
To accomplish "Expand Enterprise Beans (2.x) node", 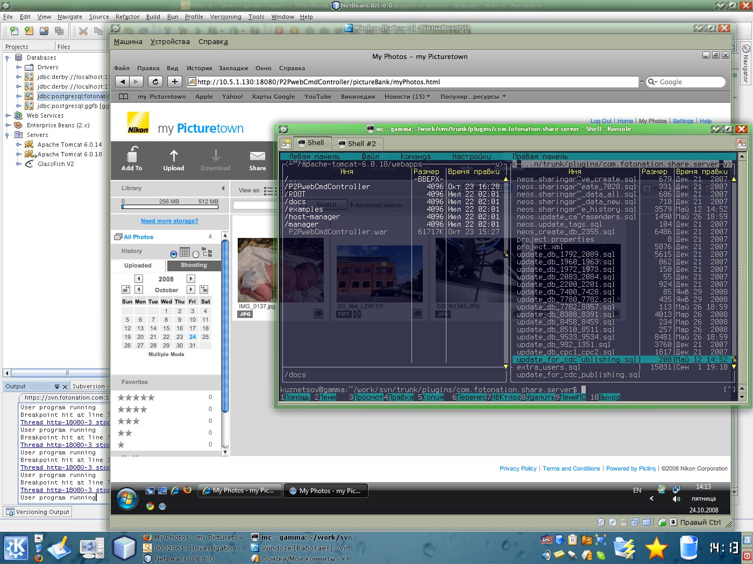I will point(8,125).
